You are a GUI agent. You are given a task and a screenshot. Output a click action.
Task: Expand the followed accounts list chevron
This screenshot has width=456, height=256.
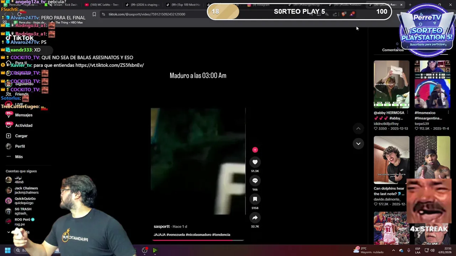click(9, 232)
